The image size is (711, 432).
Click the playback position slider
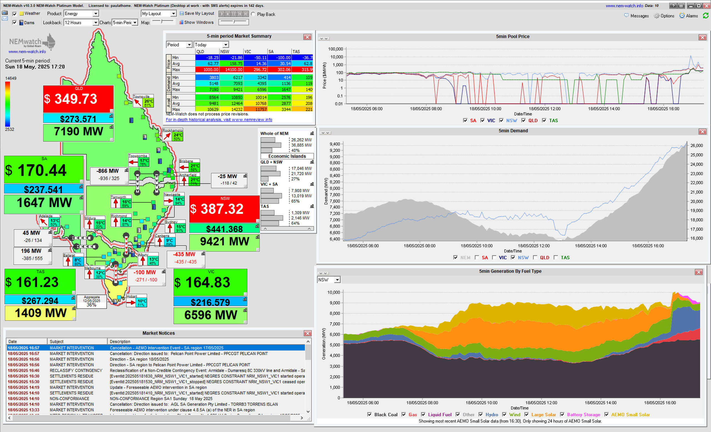pos(234,22)
